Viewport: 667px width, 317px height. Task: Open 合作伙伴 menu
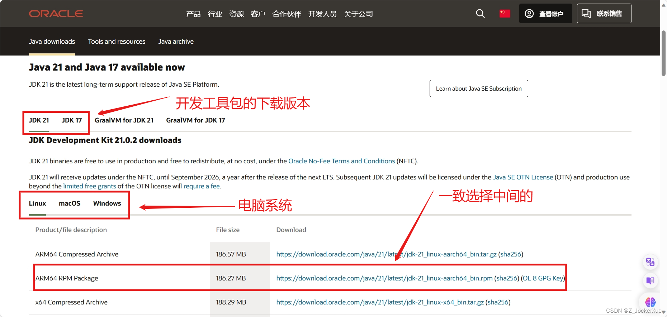pos(287,14)
